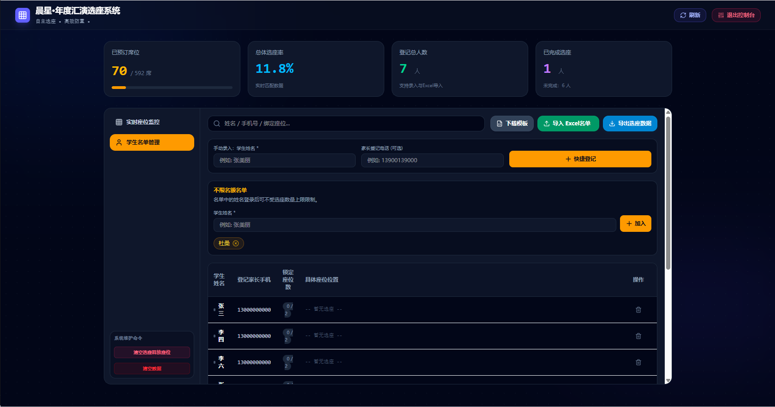This screenshot has height=407, width=775.
Task: Click 张三's 0/2 seat count badge
Action: 288,310
